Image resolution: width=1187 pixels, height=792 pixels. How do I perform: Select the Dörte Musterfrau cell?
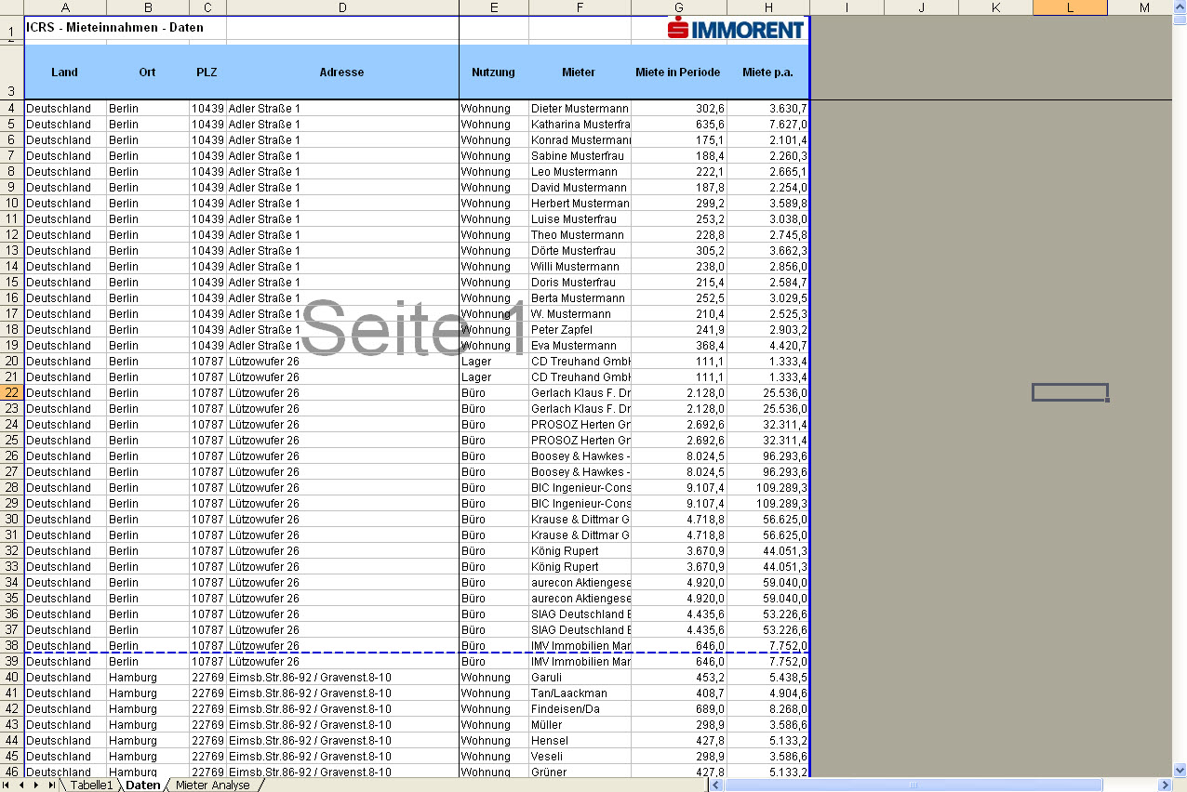[x=580, y=251]
